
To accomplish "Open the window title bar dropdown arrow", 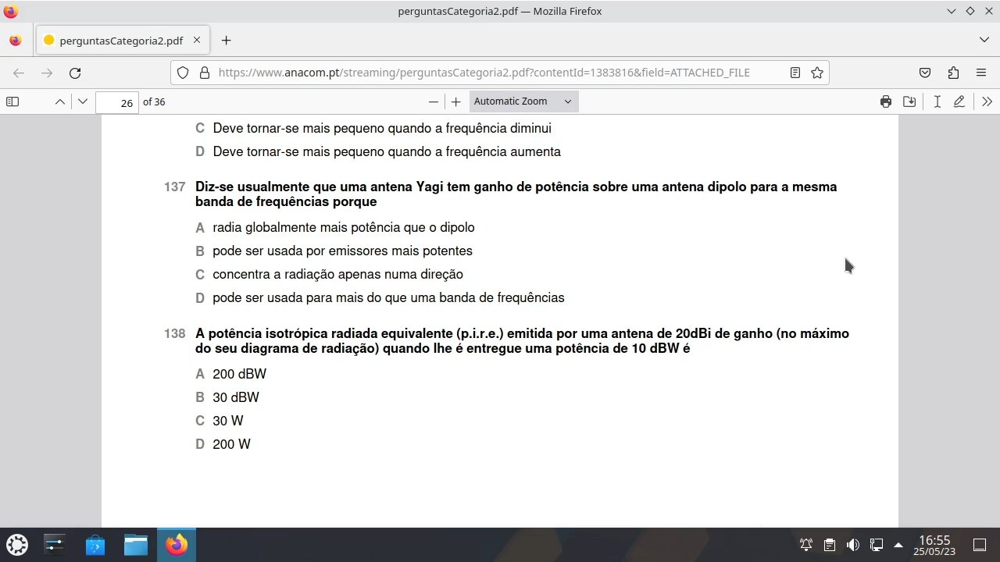I will point(951,11).
